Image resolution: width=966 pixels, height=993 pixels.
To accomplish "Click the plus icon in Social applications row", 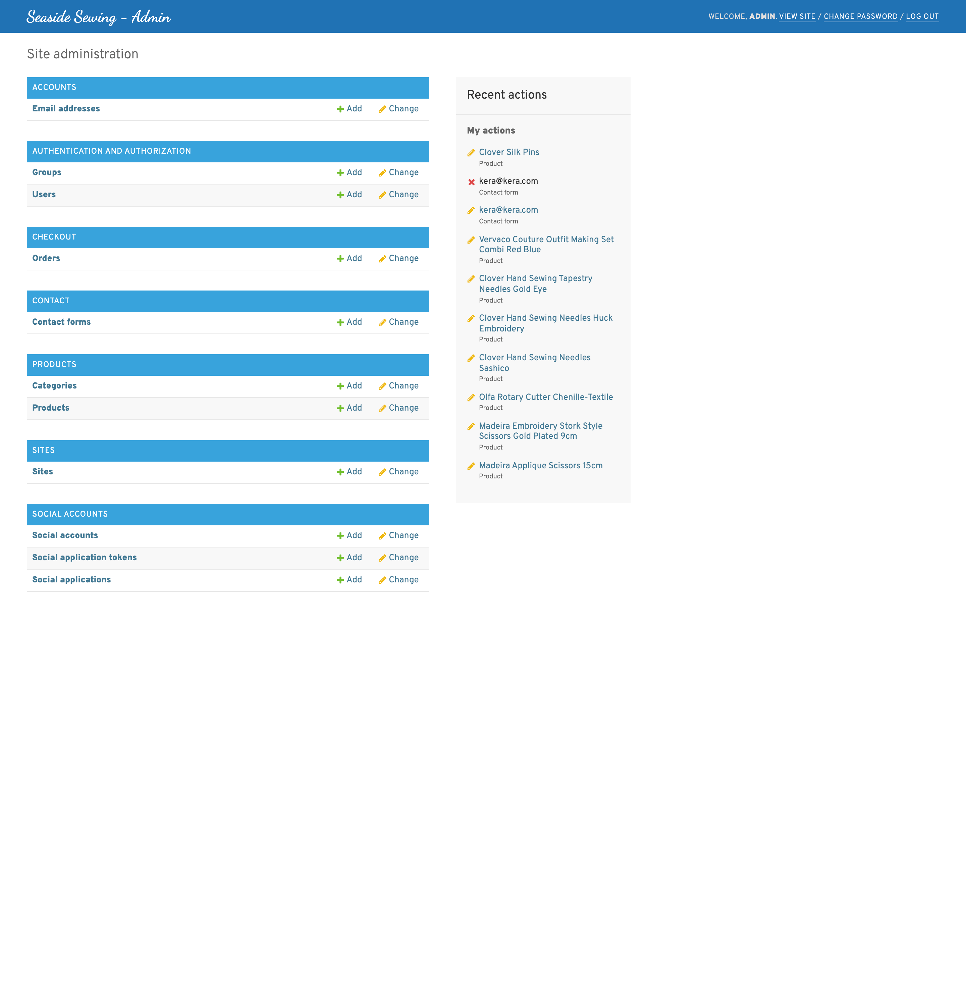I will (x=340, y=580).
